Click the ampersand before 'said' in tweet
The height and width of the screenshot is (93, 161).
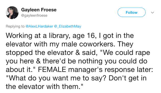coord(78,53)
